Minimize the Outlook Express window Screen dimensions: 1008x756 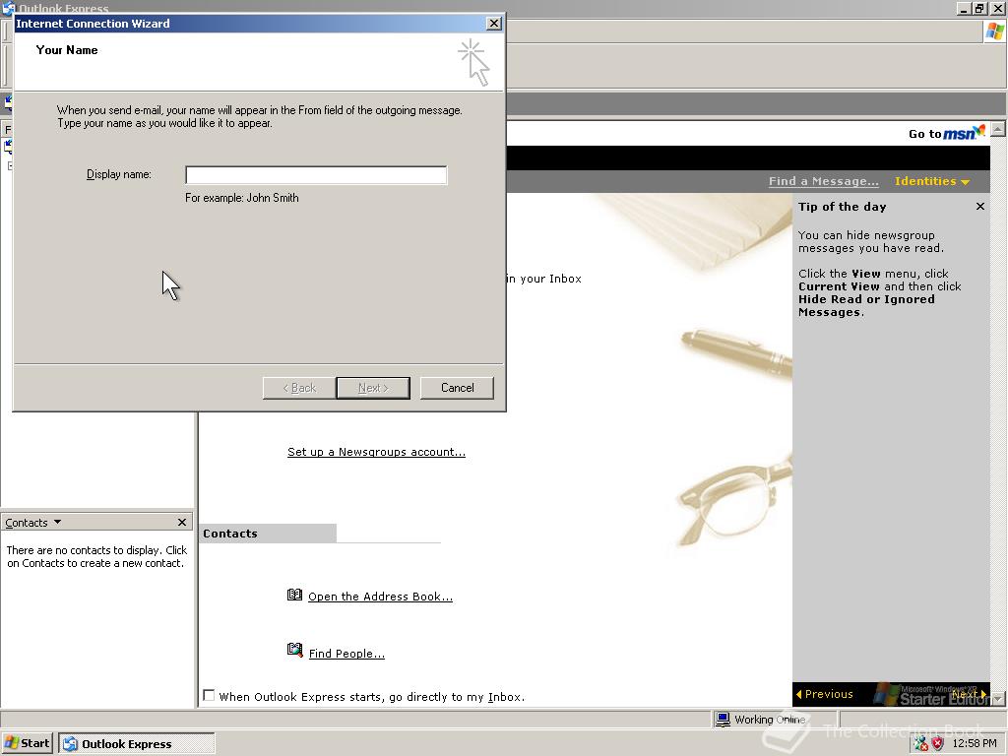tap(965, 8)
